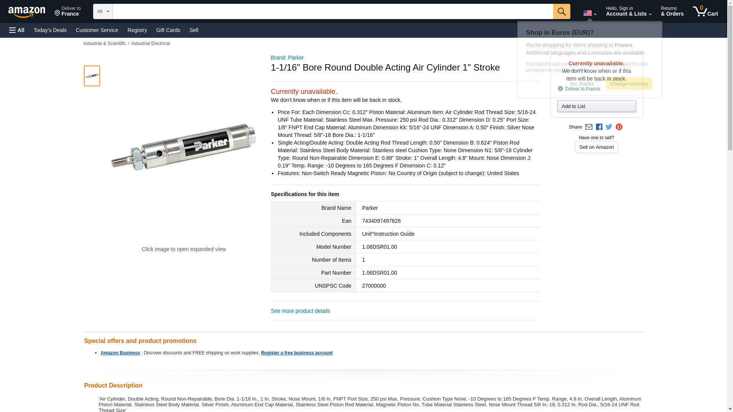Expand the search category All dropdown
The height and width of the screenshot is (412, 733).
pyautogui.click(x=103, y=11)
